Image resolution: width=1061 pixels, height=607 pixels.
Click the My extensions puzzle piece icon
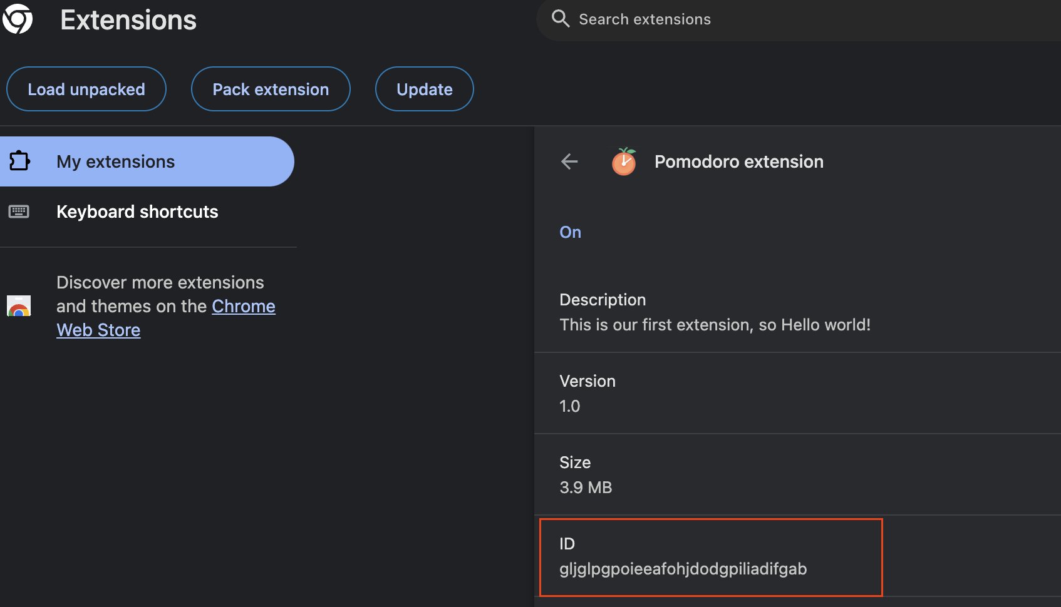(19, 161)
